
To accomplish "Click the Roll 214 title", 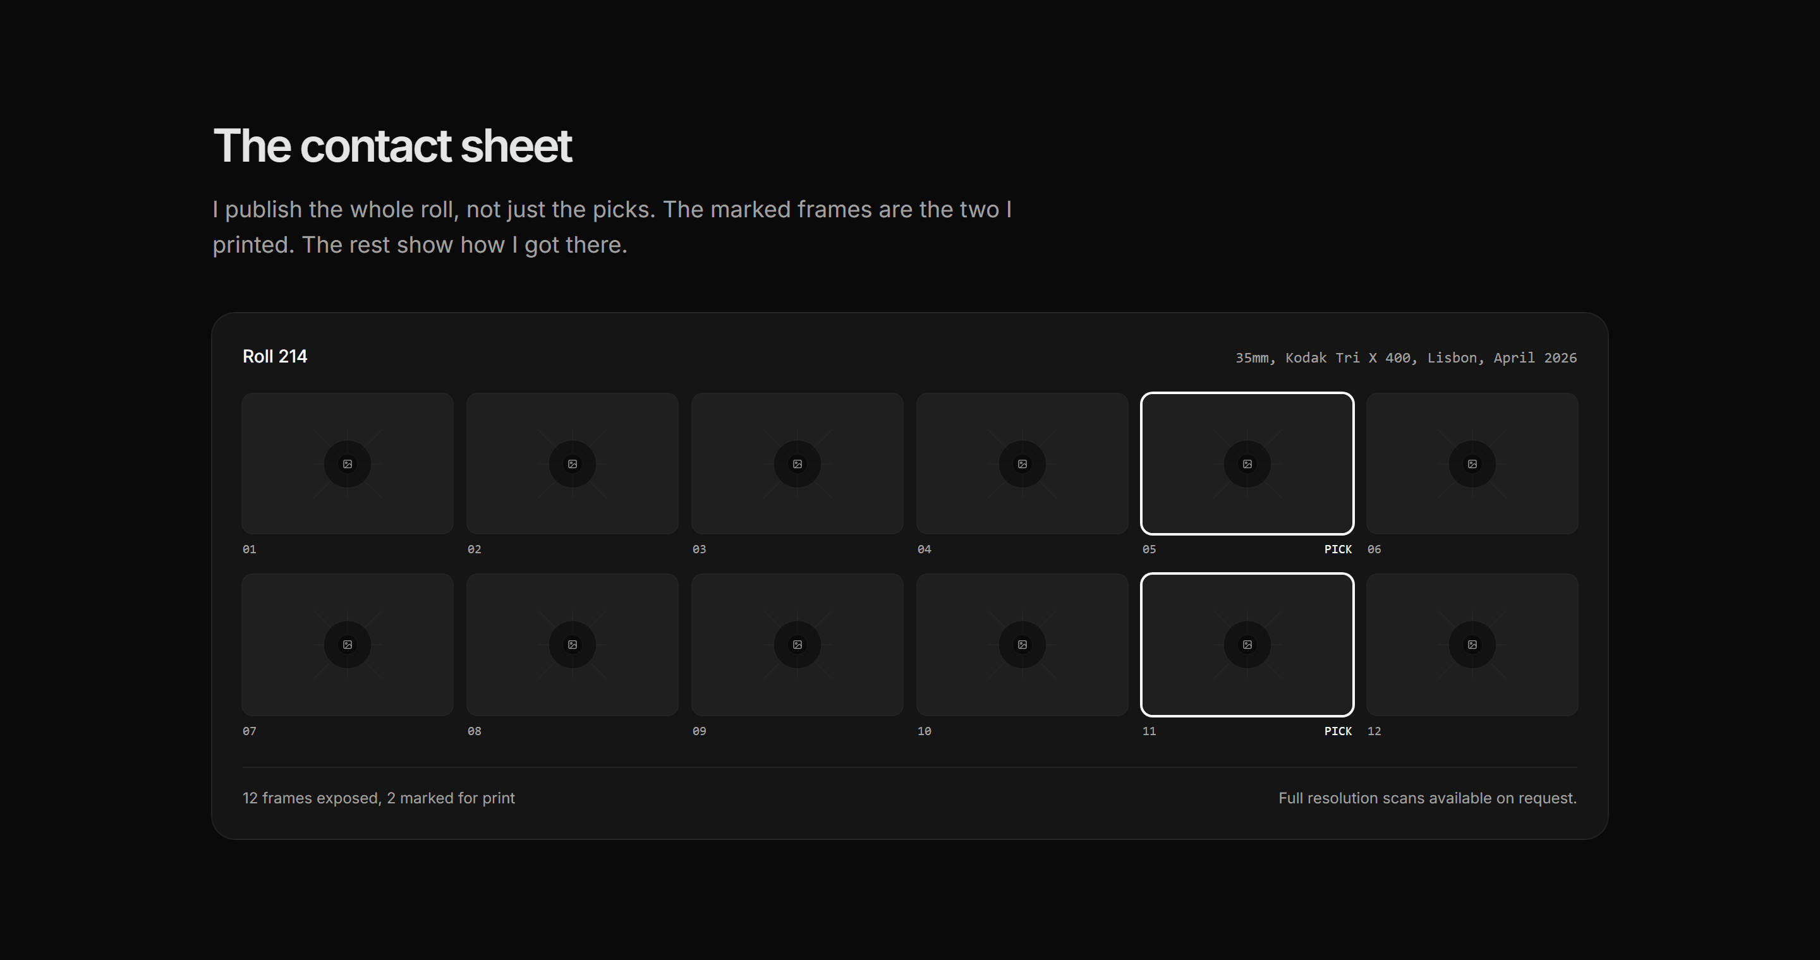I will 275,356.
